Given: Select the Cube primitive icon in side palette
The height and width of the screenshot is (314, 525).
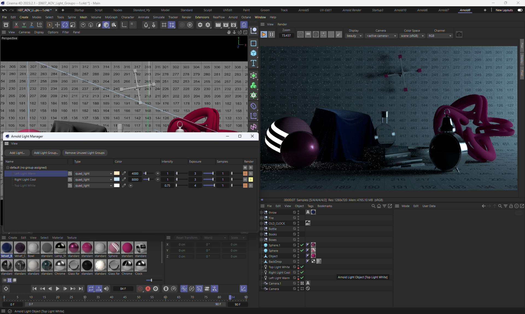Looking at the screenshot, I should tap(253, 53).
